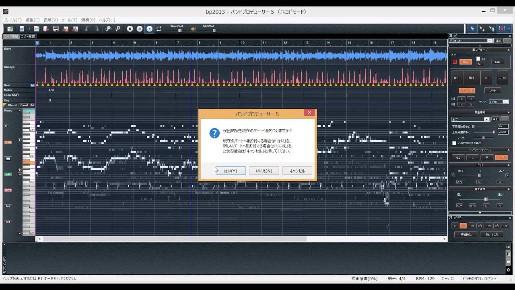The image size is (515, 290).
Task: Click the SET icon in the left sidebar
Action: 8,222
